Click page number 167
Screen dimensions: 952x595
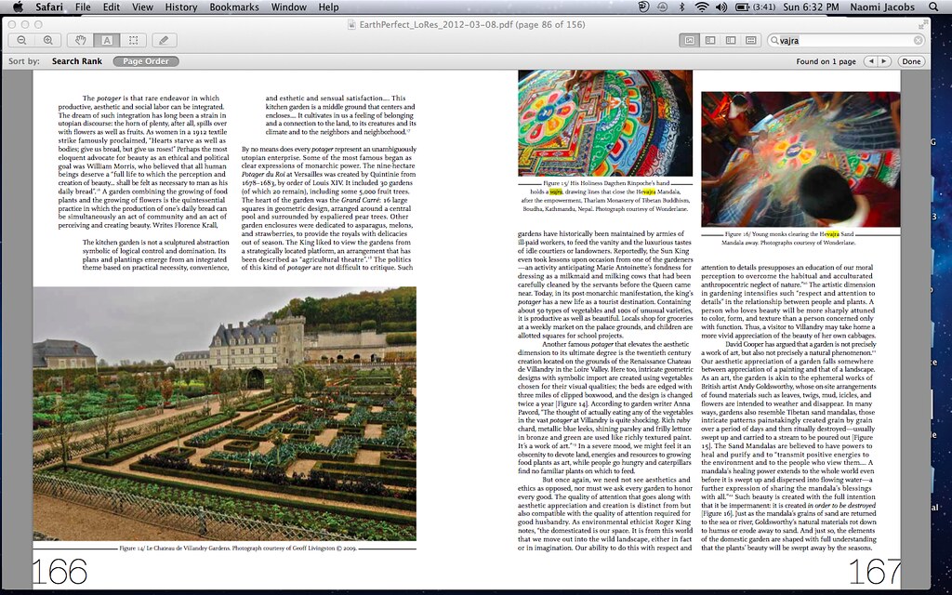pos(874,572)
